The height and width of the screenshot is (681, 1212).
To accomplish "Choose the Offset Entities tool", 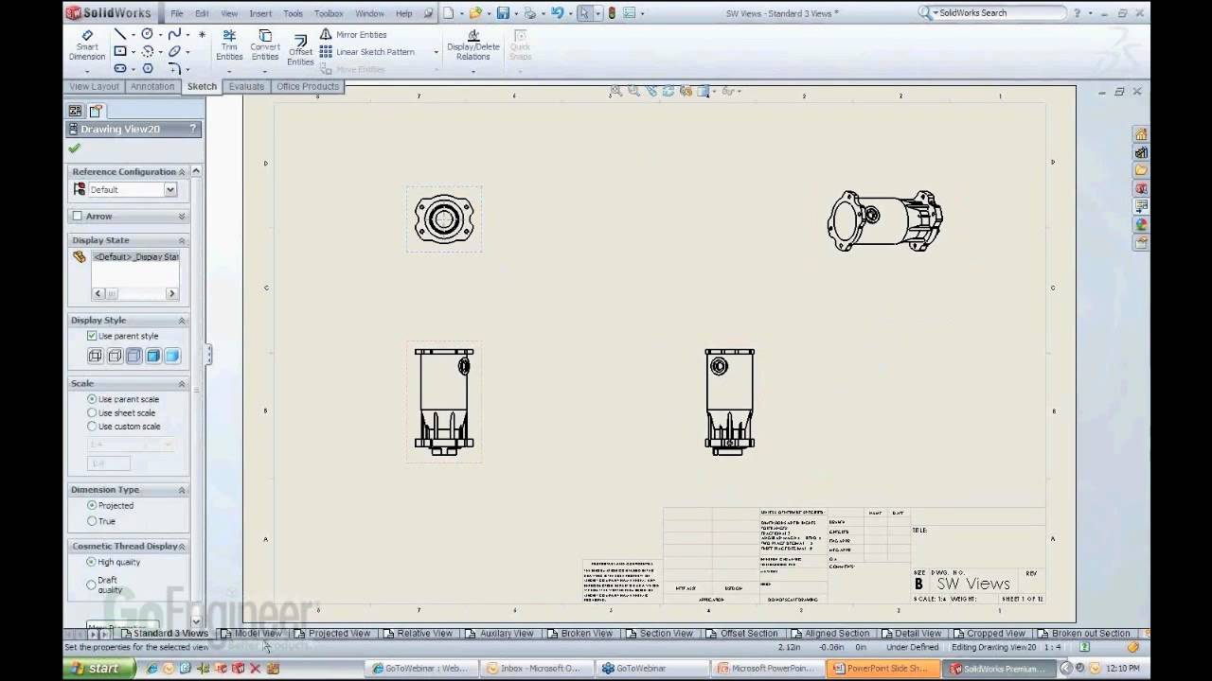I will point(300,49).
